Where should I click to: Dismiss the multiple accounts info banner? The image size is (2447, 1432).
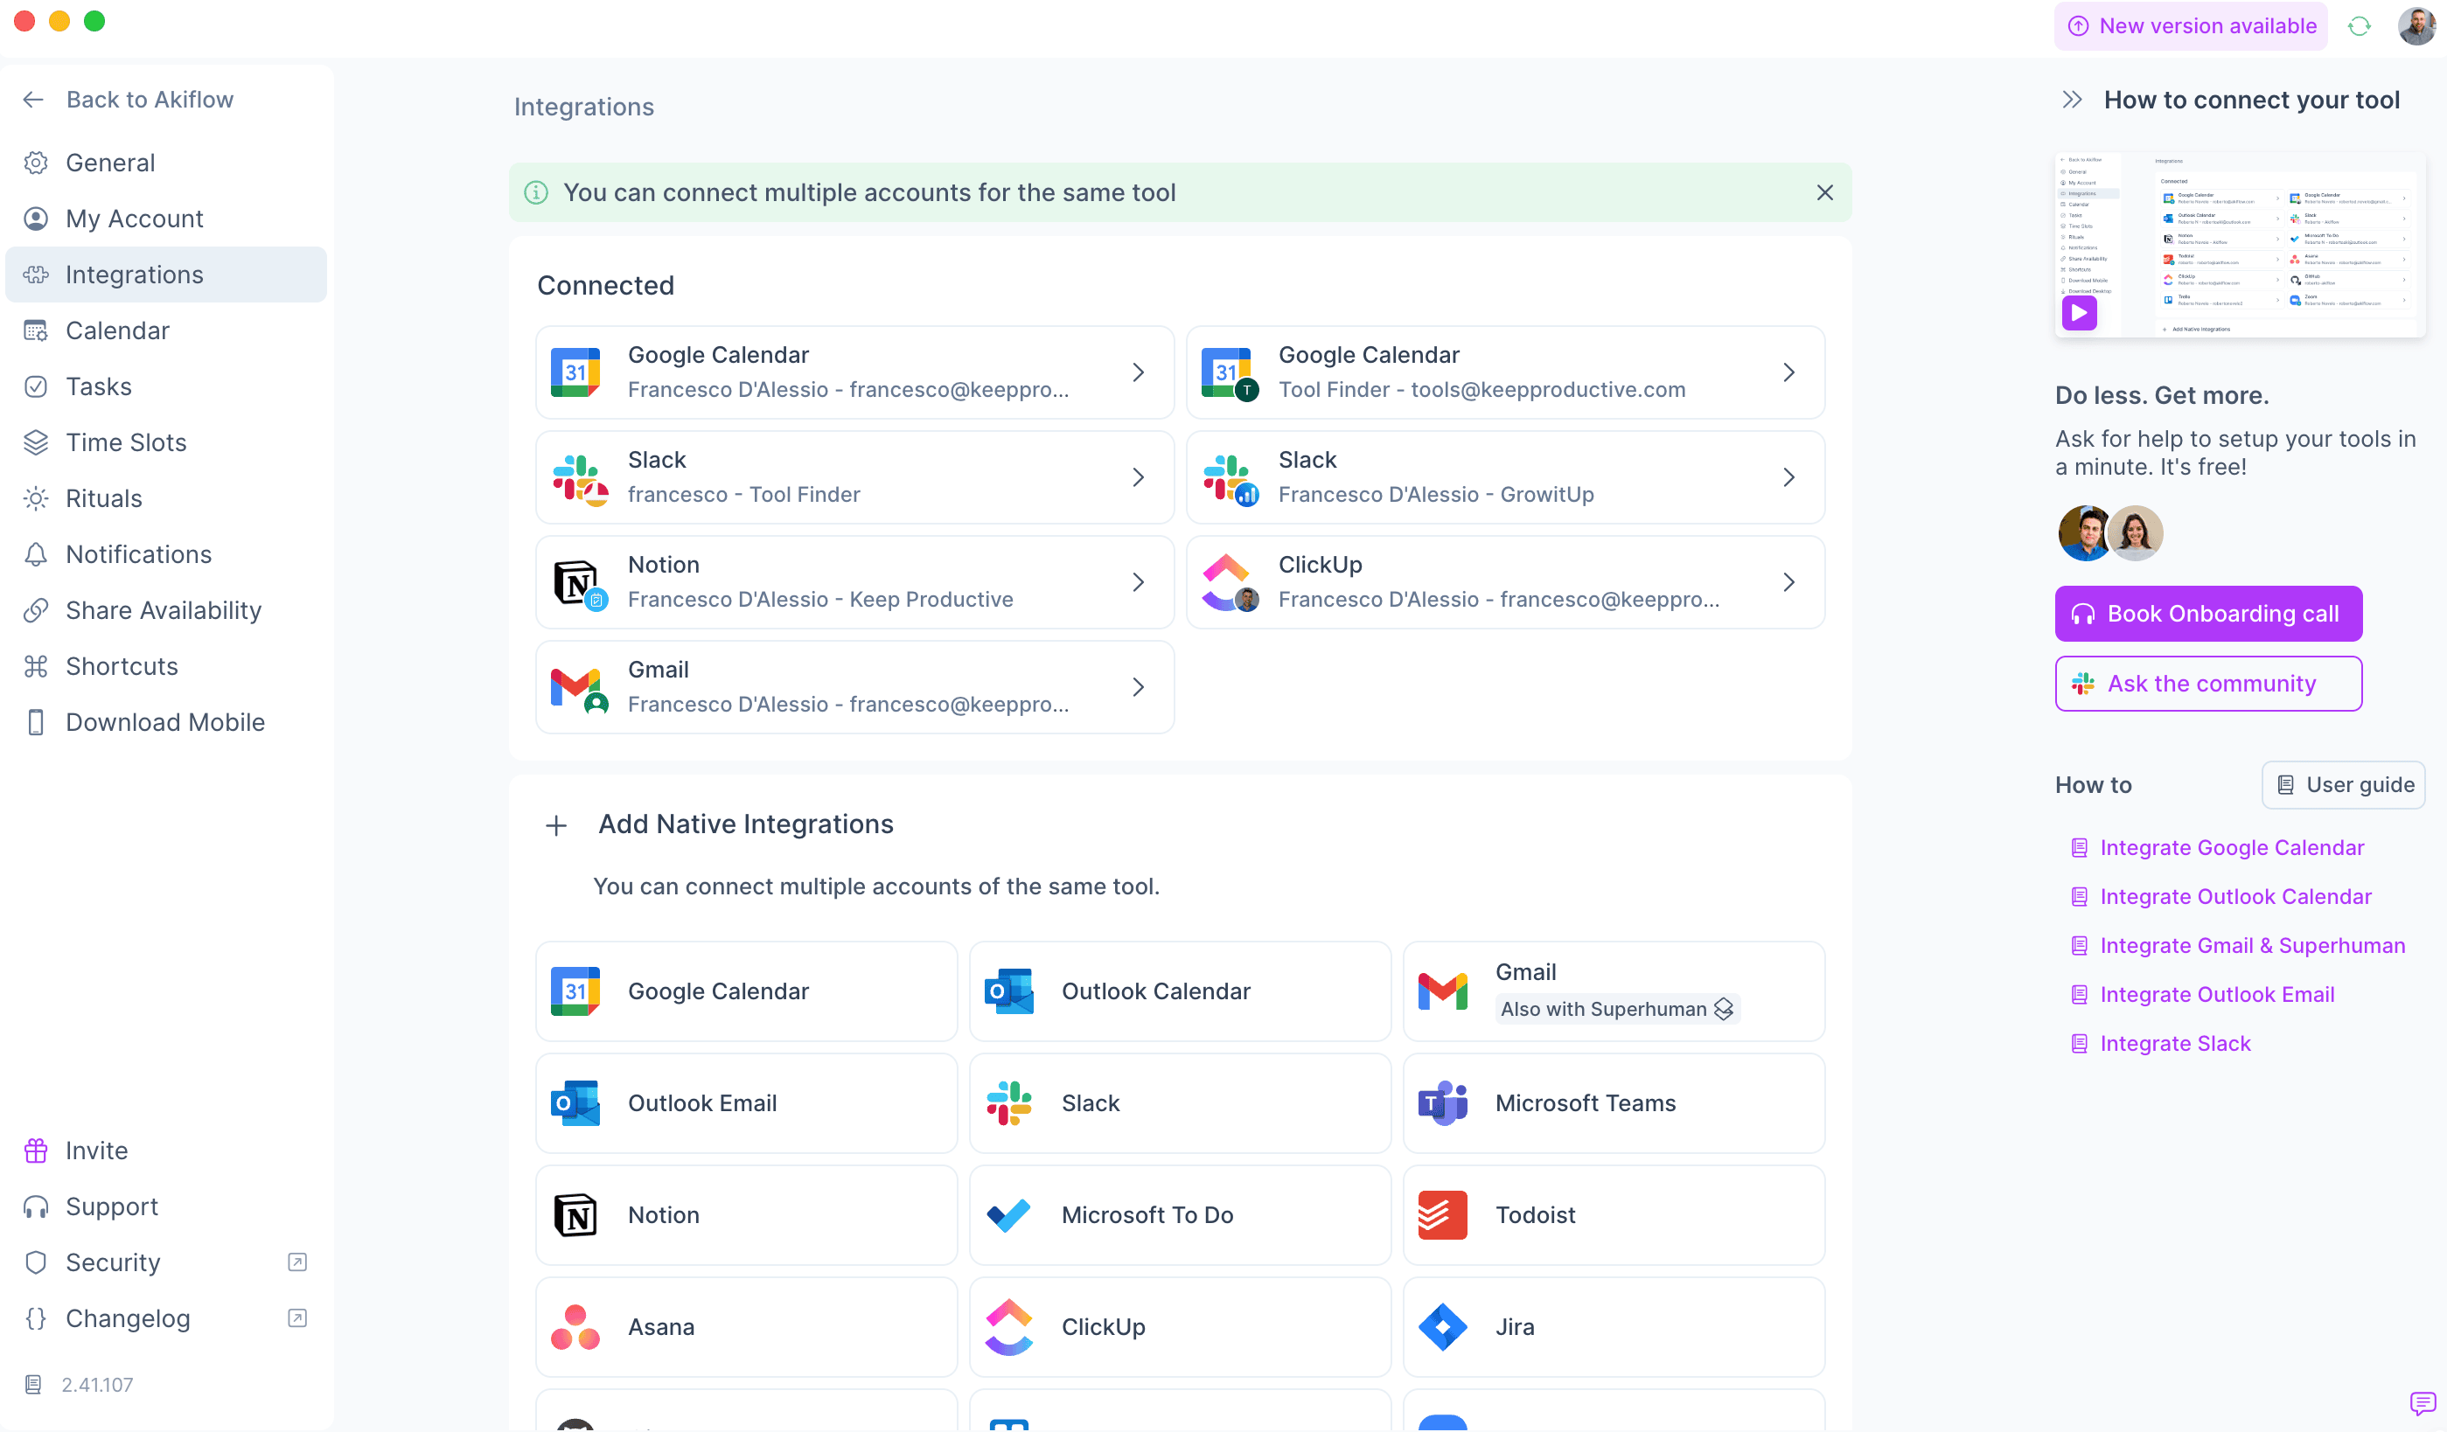[1823, 192]
